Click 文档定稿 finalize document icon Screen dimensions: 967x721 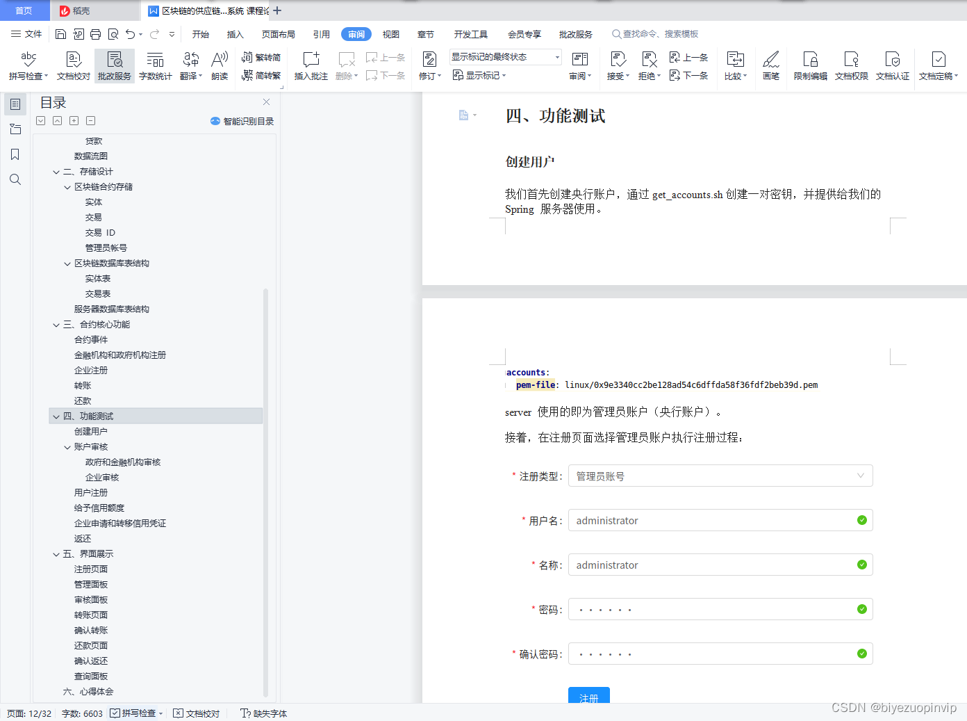(939, 65)
